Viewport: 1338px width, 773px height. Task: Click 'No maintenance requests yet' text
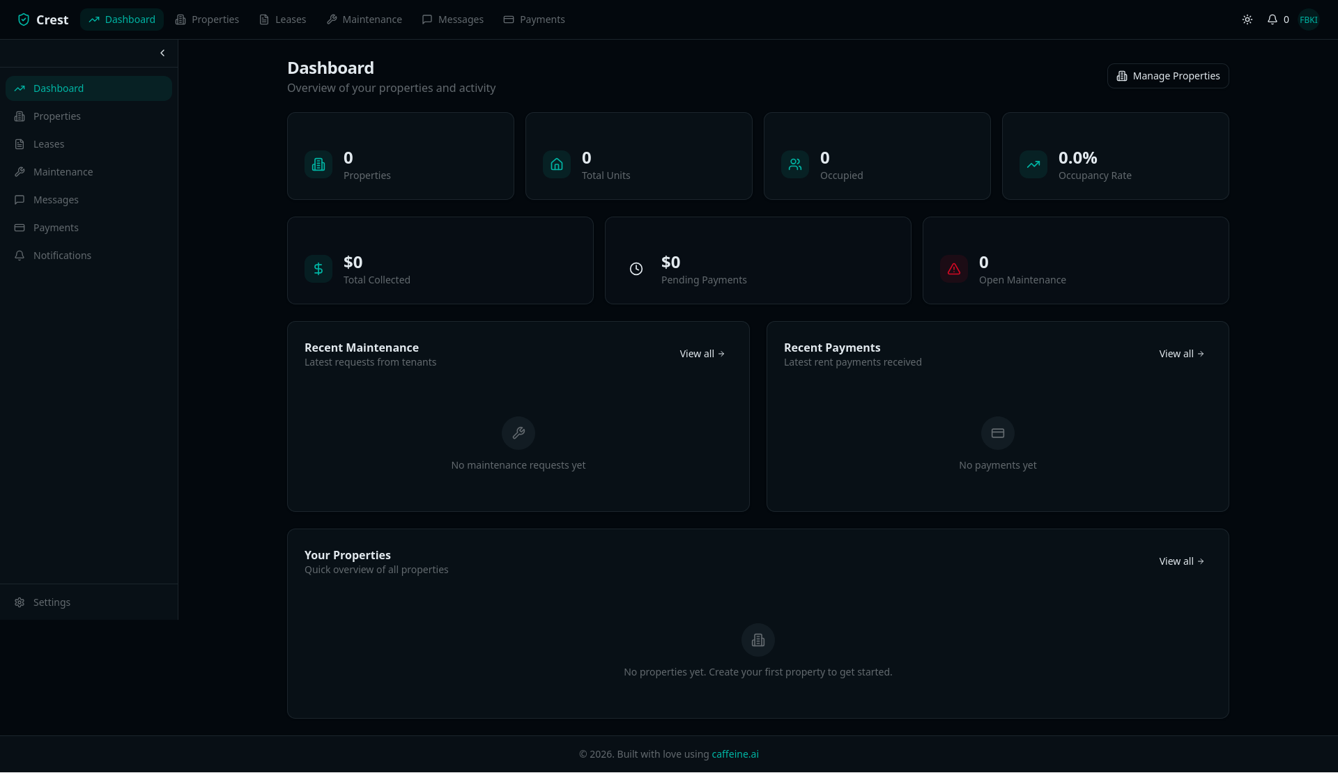pyautogui.click(x=518, y=465)
